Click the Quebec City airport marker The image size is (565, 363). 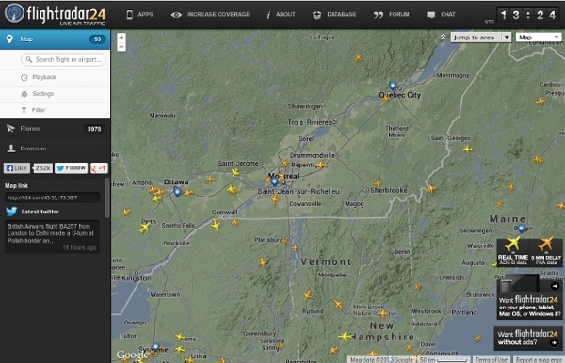393,86
